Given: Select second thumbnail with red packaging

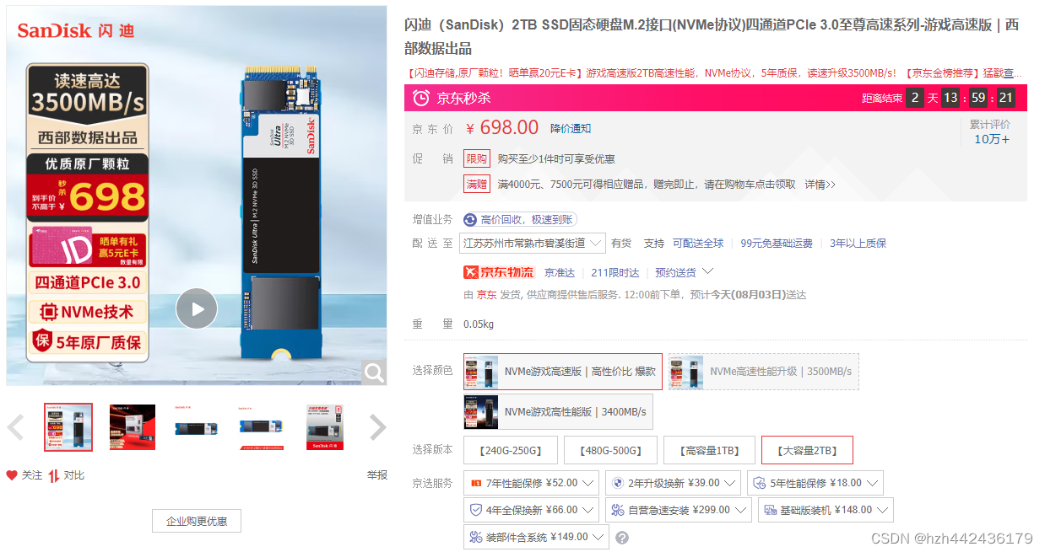Looking at the screenshot, I should (133, 427).
